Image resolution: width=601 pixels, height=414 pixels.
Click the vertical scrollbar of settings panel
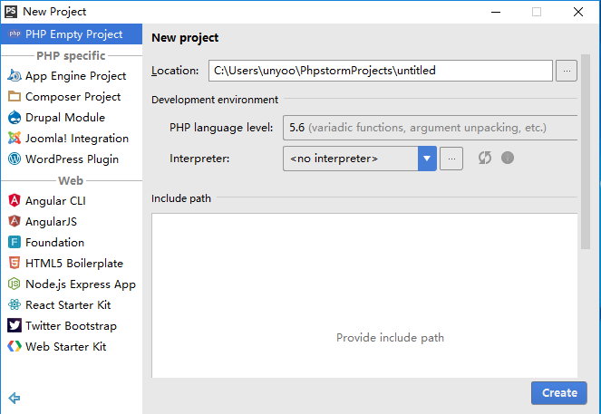(x=586, y=151)
